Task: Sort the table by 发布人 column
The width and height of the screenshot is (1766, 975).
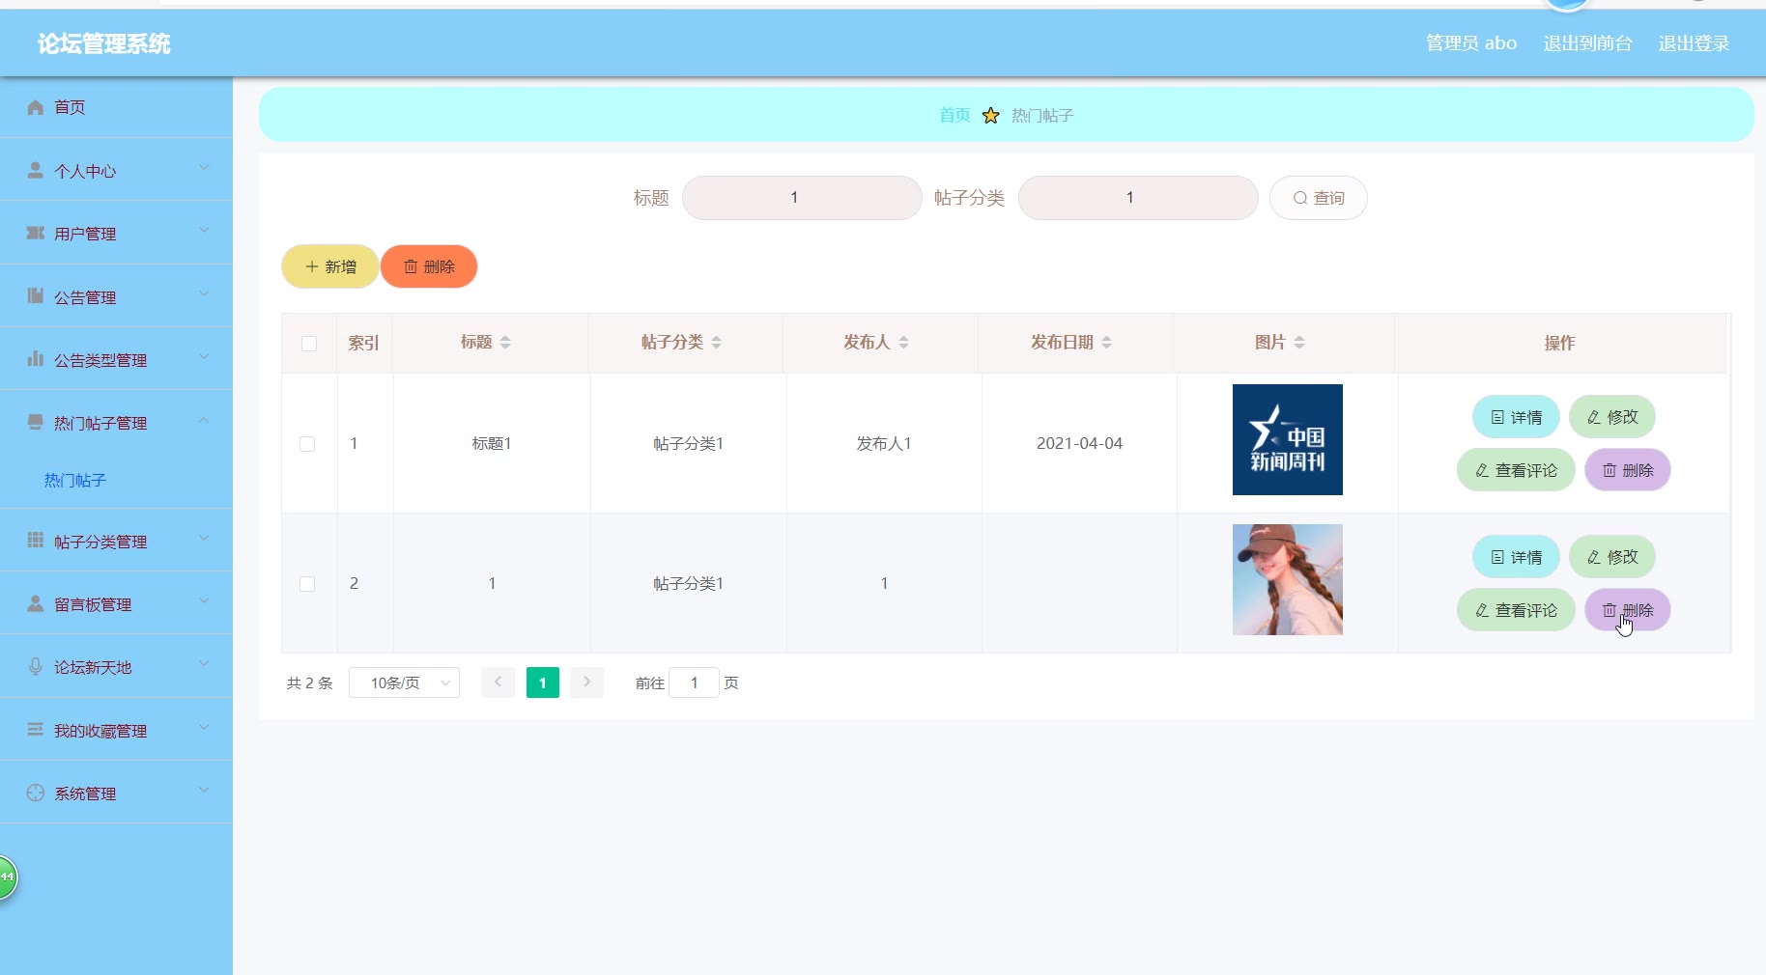Action: pyautogui.click(x=903, y=343)
